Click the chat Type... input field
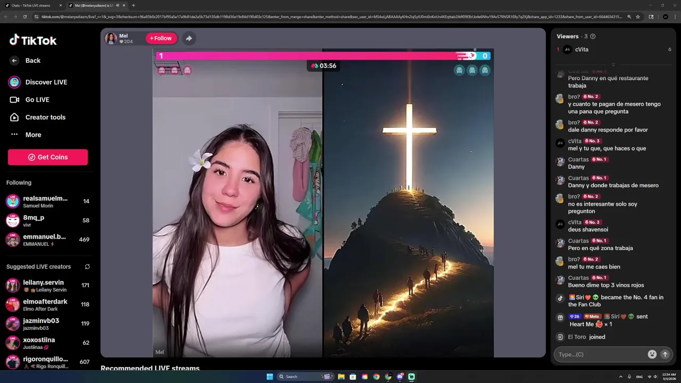The width and height of the screenshot is (681, 383). 600,354
